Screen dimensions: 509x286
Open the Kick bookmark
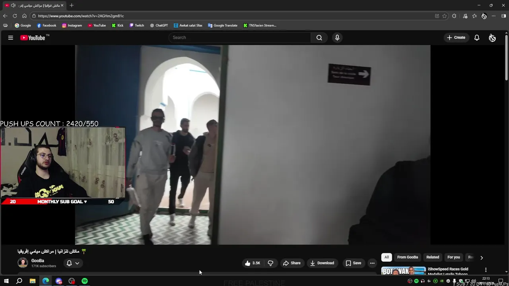coord(118,25)
